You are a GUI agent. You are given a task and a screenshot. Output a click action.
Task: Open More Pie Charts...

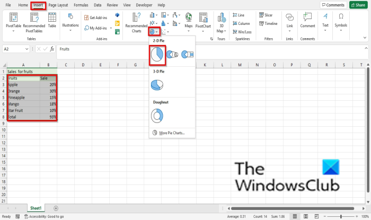click(x=172, y=133)
